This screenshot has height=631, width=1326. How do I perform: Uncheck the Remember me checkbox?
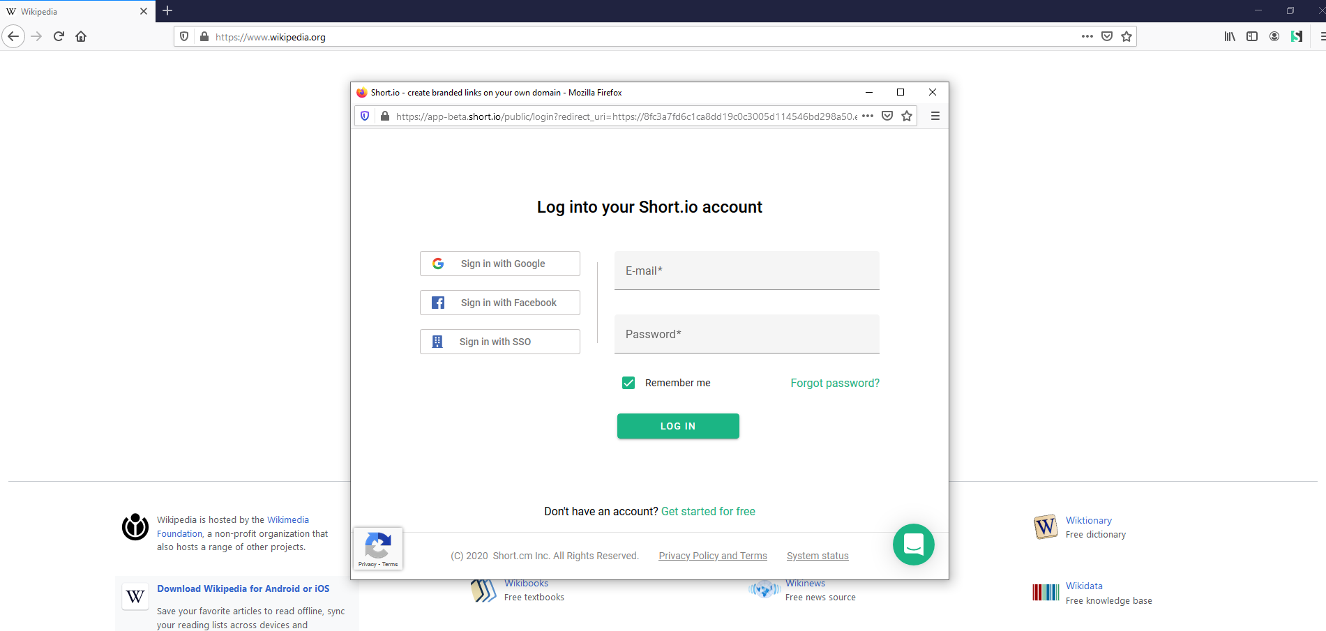pyautogui.click(x=628, y=382)
